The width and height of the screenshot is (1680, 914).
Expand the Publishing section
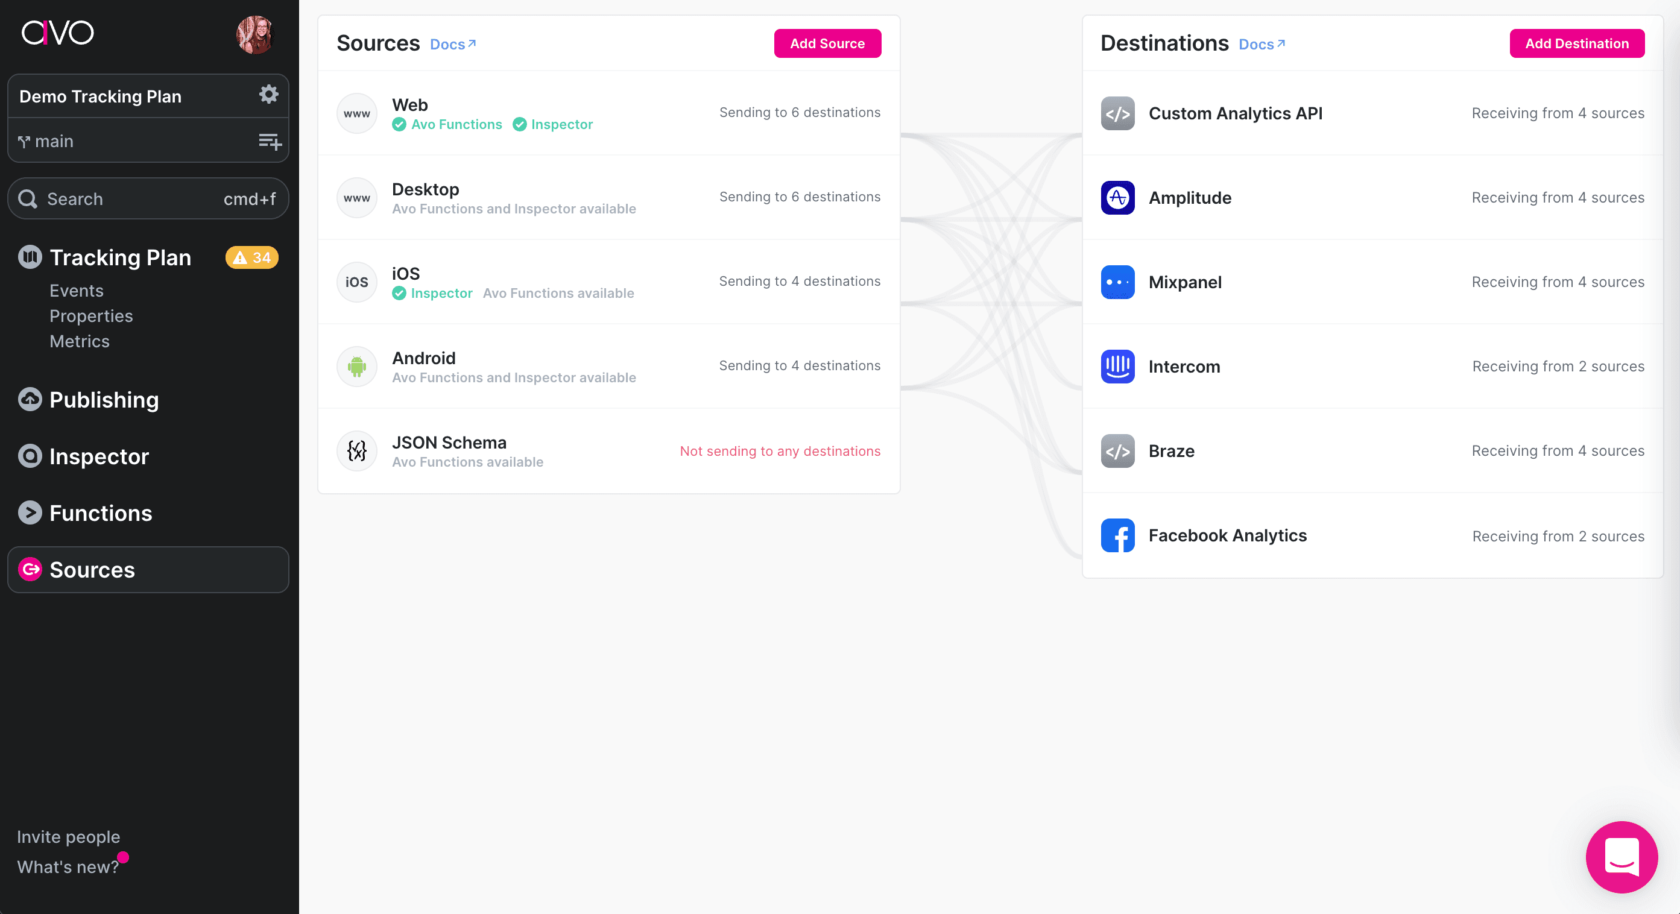103,400
